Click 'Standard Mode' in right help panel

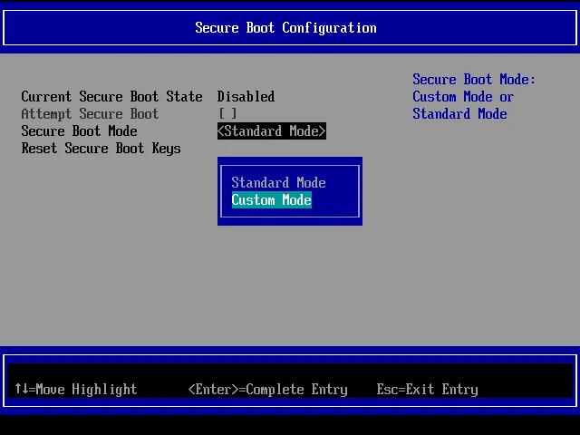pos(459,114)
